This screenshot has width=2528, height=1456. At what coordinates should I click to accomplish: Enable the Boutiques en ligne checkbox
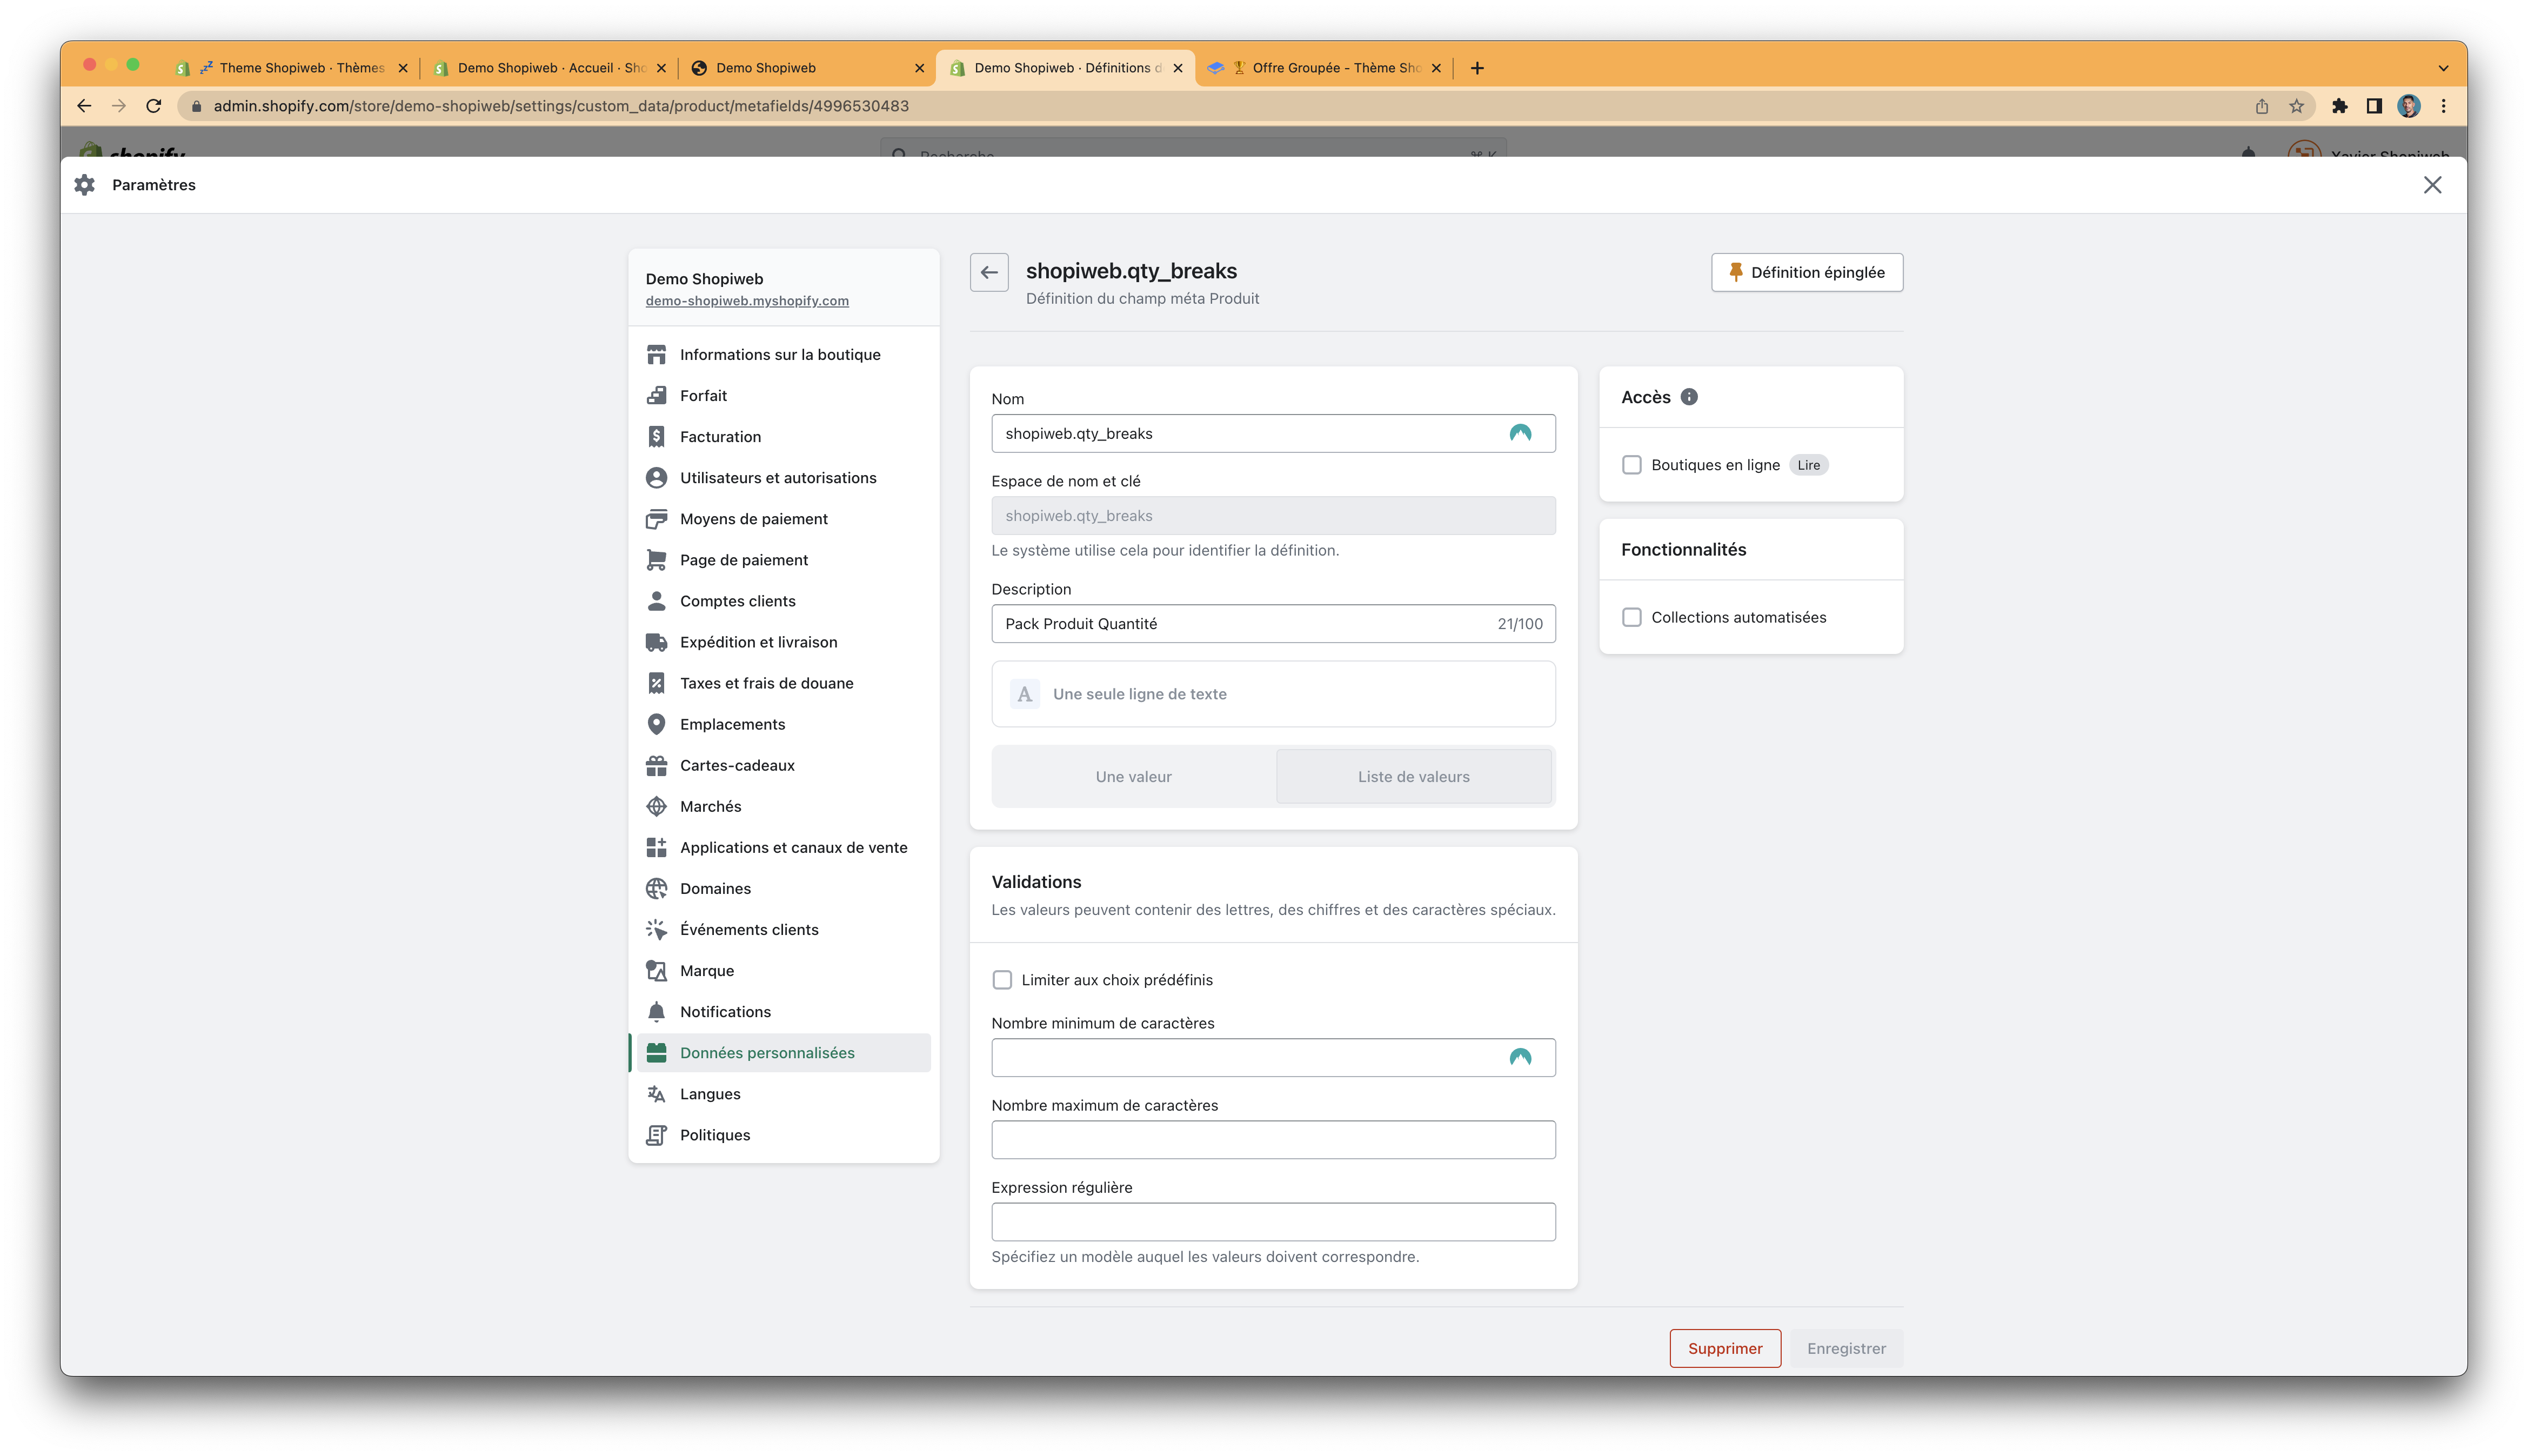[x=1631, y=465]
